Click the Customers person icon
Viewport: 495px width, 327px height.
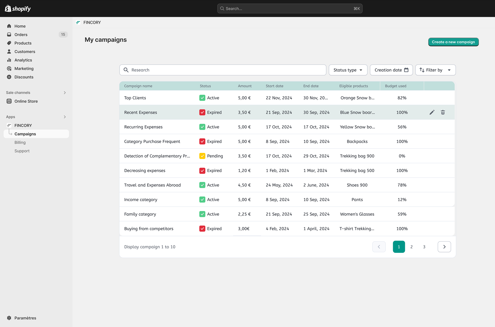click(9, 51)
